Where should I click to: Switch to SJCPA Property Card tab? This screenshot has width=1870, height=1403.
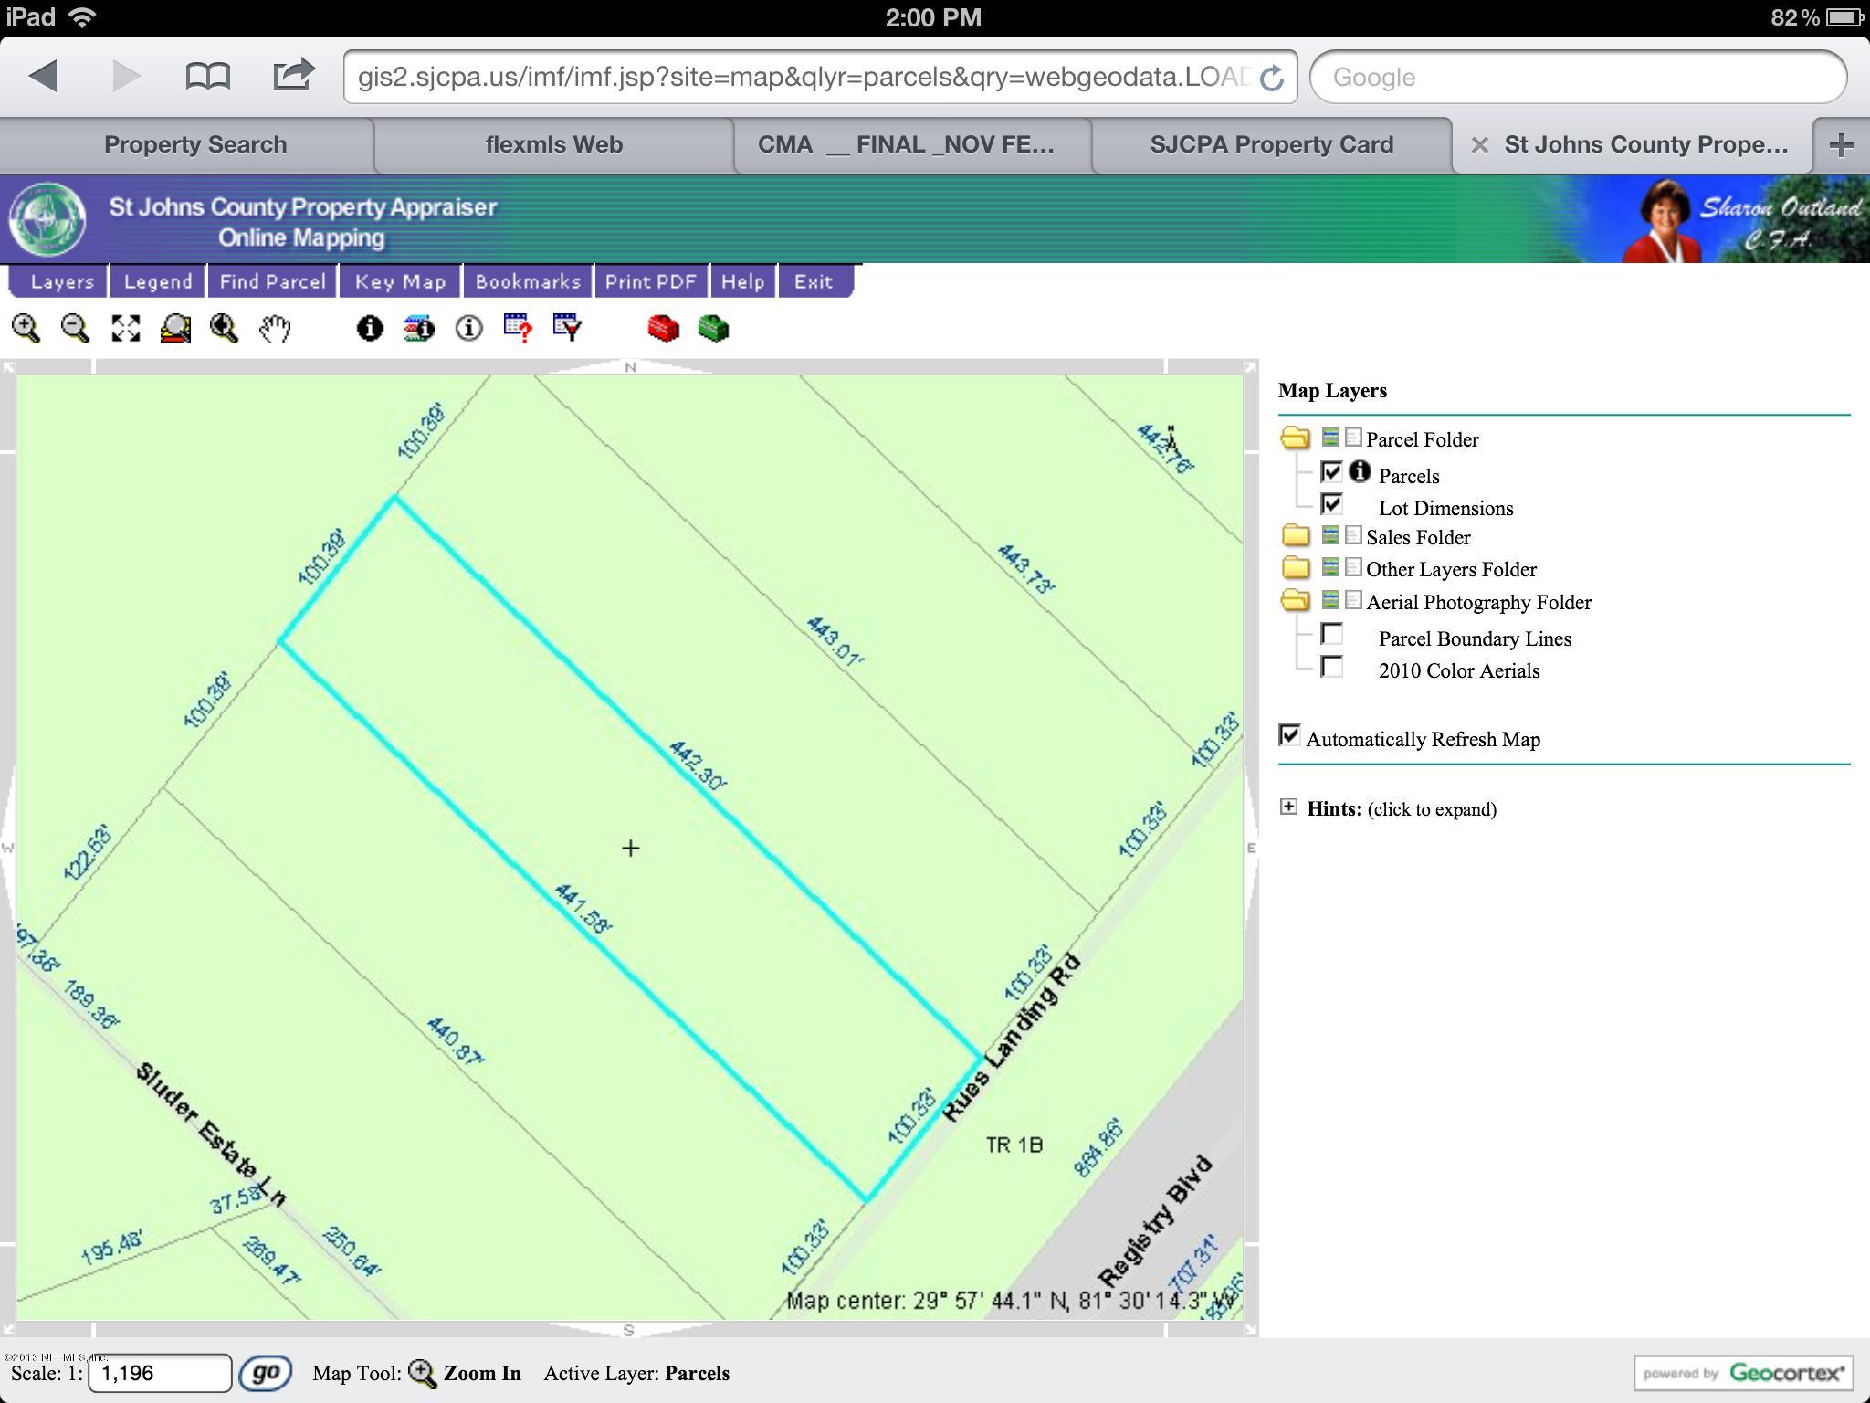tap(1271, 144)
